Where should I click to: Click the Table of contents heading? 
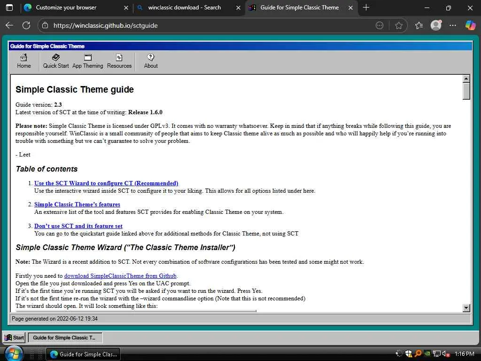[x=47, y=169]
